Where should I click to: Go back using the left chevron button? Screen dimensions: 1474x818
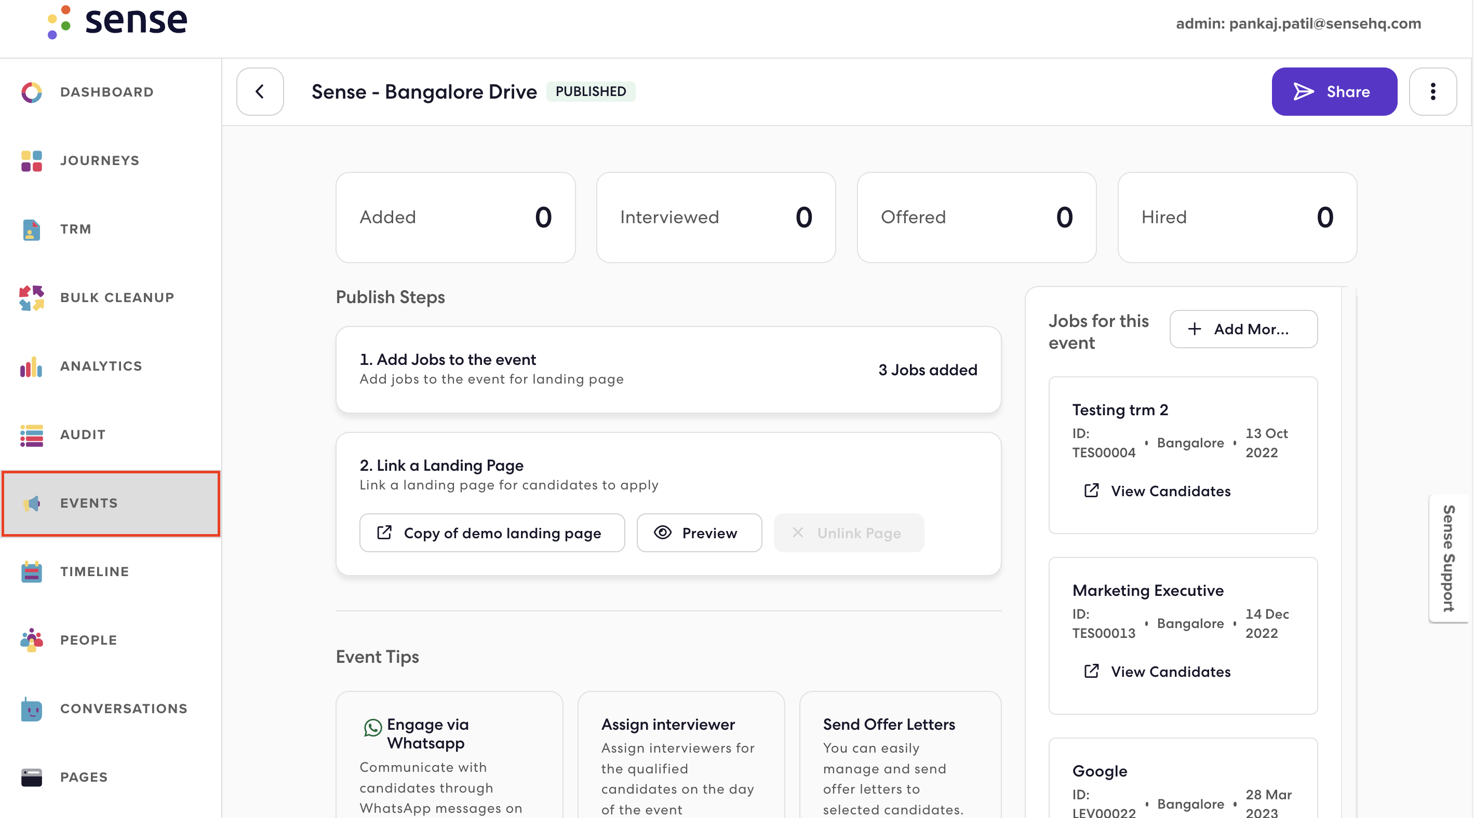[x=260, y=91]
